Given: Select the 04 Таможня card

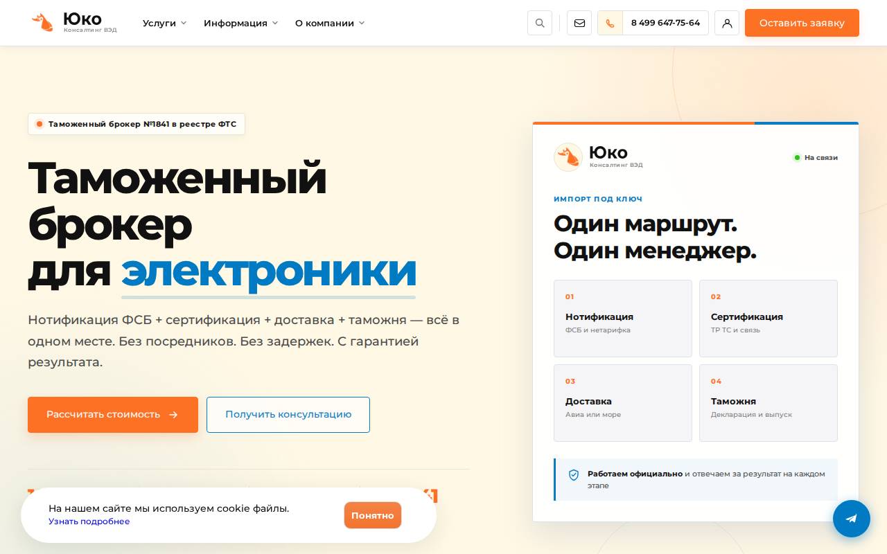Looking at the screenshot, I should 769,403.
